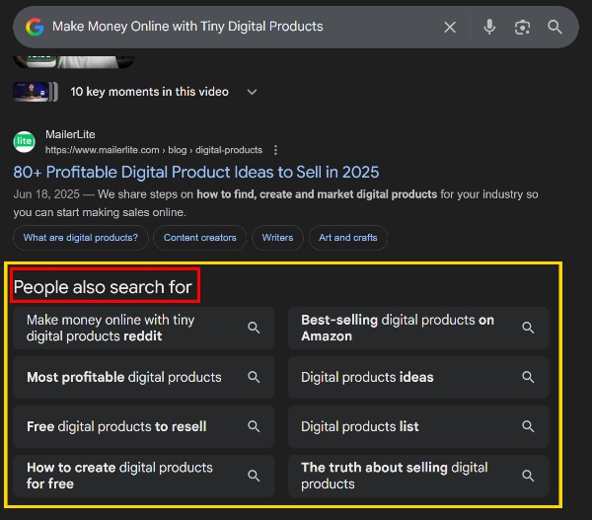
Task: Search 'Most profitable digital products' suggestion
Action: point(124,377)
